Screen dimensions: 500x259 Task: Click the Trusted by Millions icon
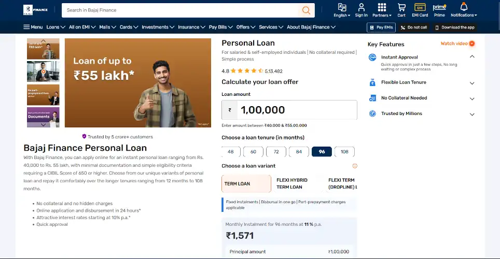tap(372, 113)
